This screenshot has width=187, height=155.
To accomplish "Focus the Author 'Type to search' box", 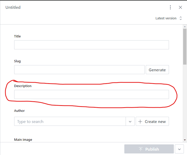I will (x=70, y=121).
